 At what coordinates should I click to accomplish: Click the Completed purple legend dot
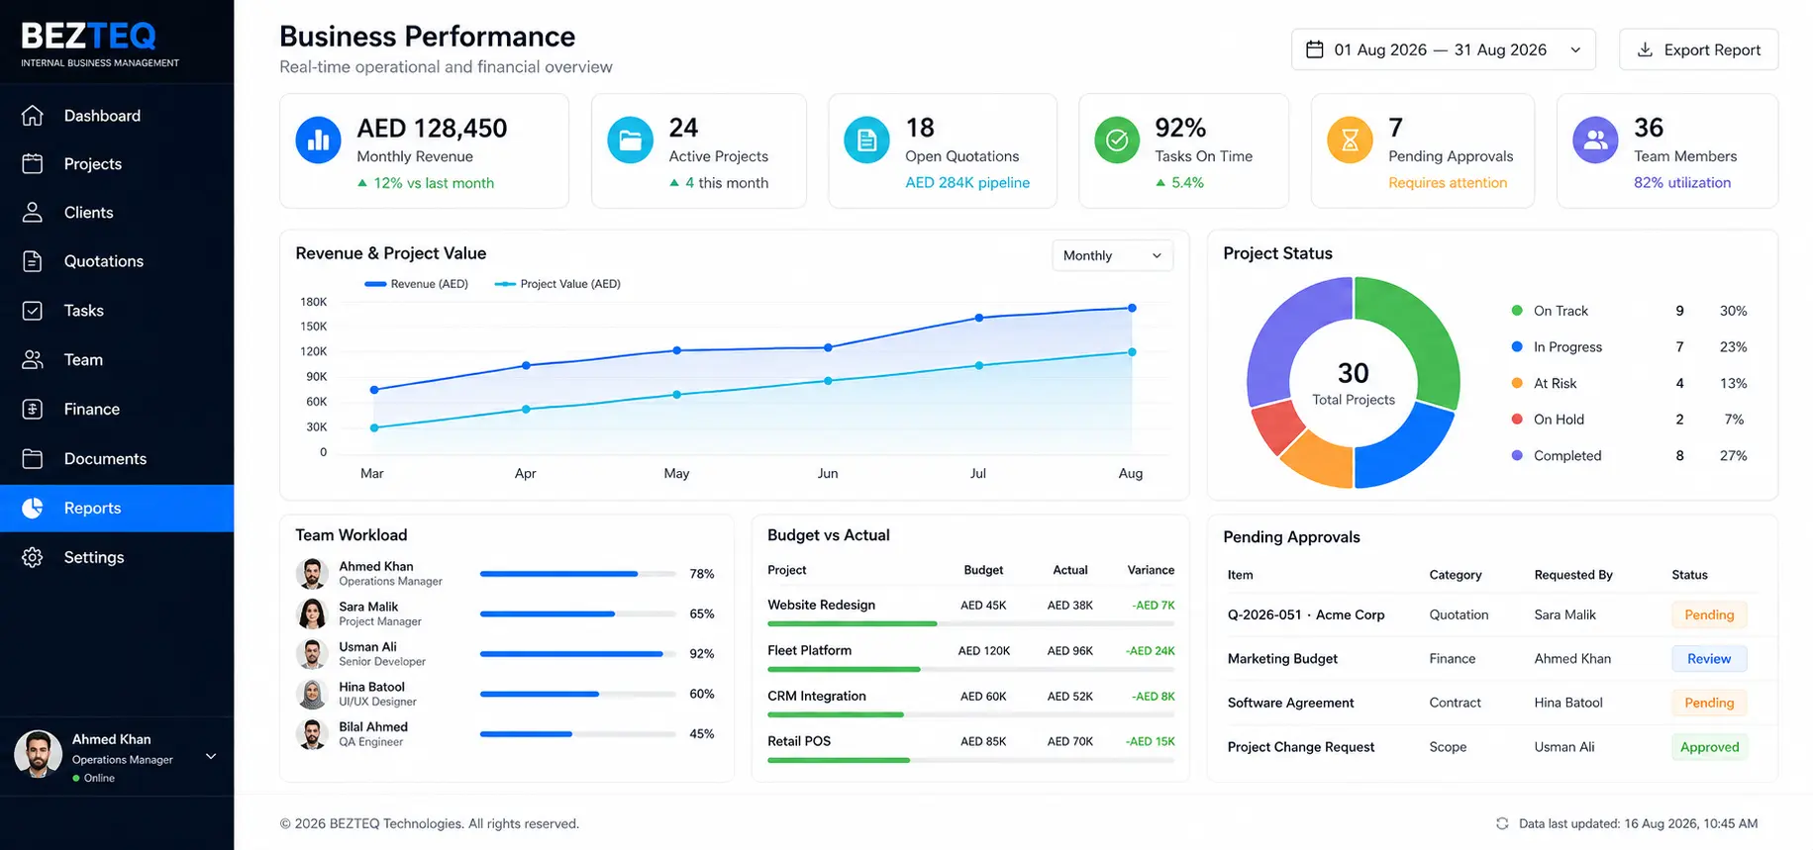click(x=1517, y=455)
